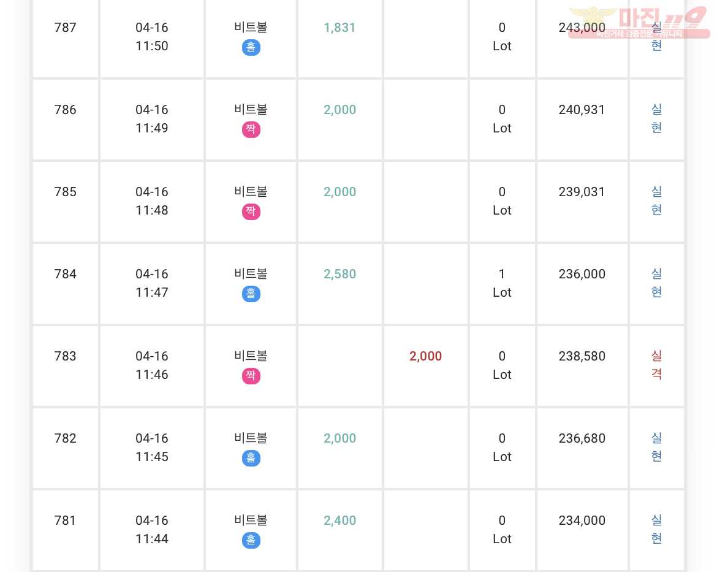The image size is (717, 572).
Task: Click the blue 홀 badge in row 787
Action: [x=251, y=47]
